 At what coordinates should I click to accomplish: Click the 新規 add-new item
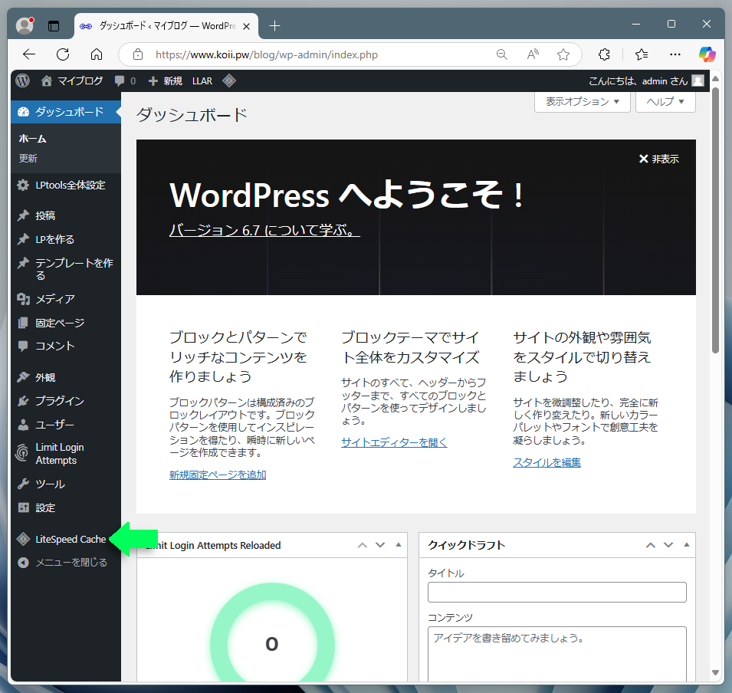pyautogui.click(x=166, y=80)
